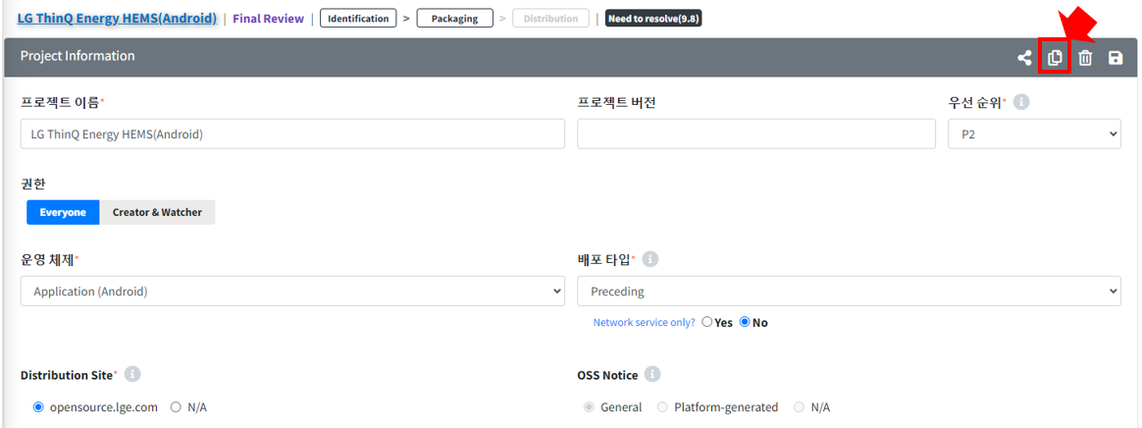Select Yes for Network service only
This screenshot has height=428, width=1142.
(707, 322)
